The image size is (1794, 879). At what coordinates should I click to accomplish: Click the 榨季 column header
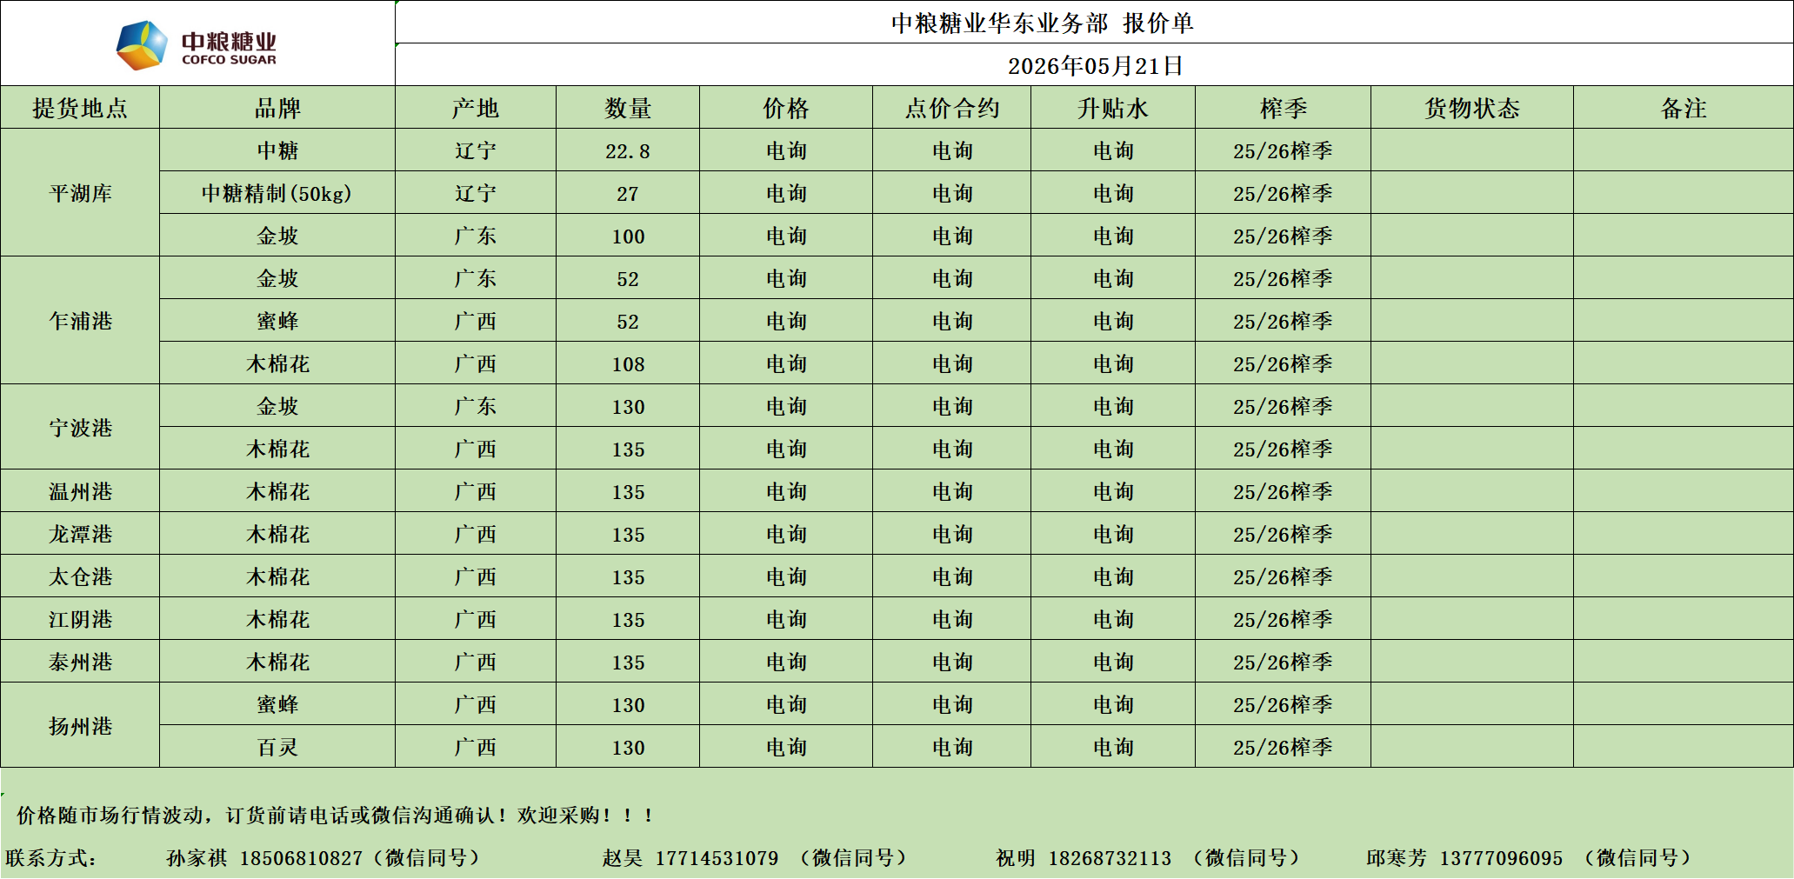(1284, 108)
